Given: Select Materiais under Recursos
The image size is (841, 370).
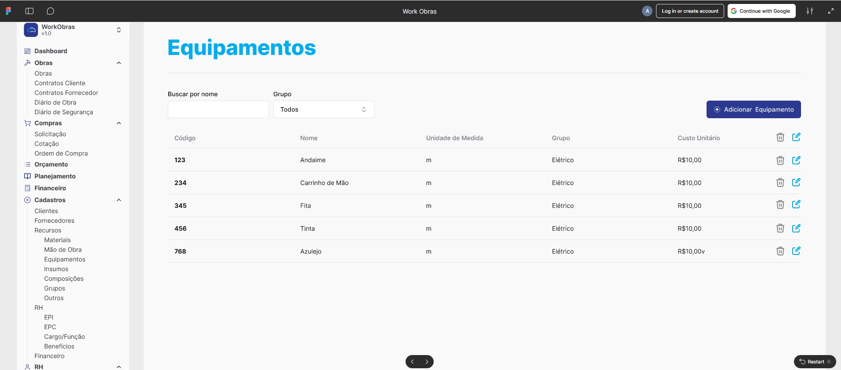Looking at the screenshot, I should tap(57, 240).
